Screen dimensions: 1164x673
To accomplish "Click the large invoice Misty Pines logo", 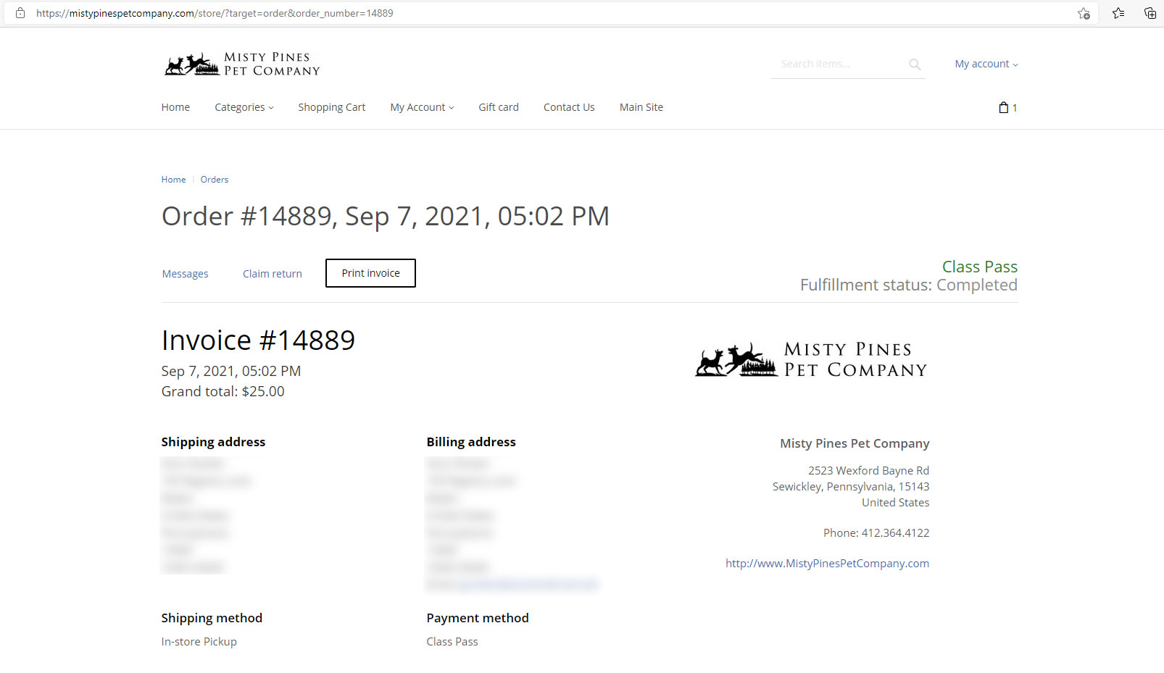I will 811,360.
